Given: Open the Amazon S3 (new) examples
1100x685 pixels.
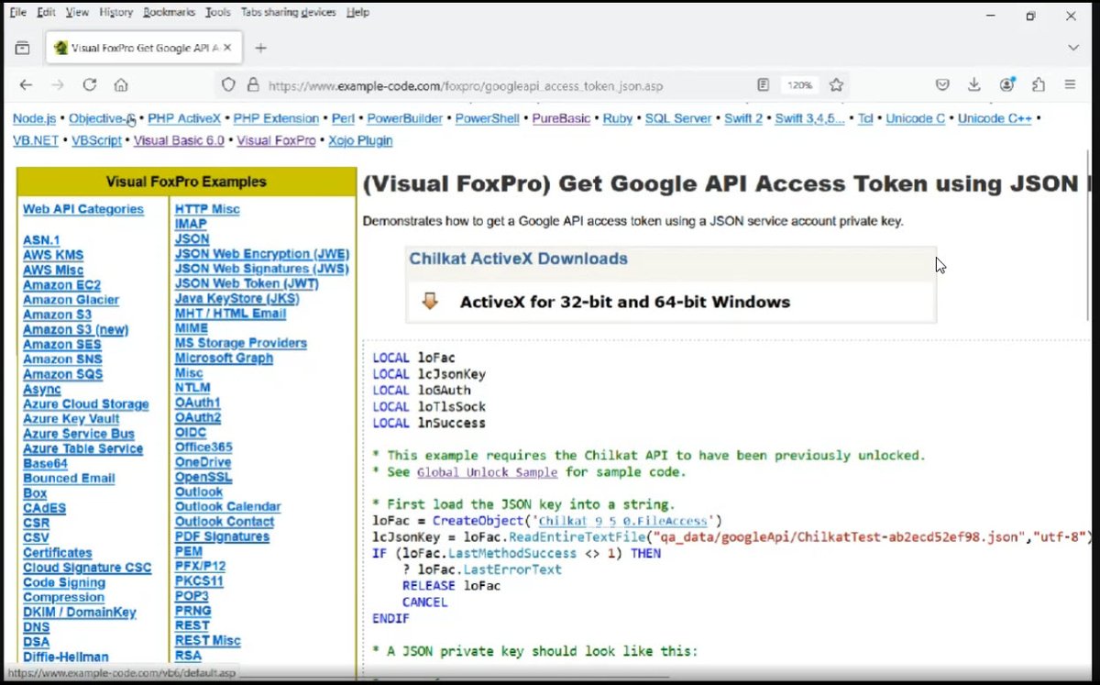Looking at the screenshot, I should tap(75, 329).
